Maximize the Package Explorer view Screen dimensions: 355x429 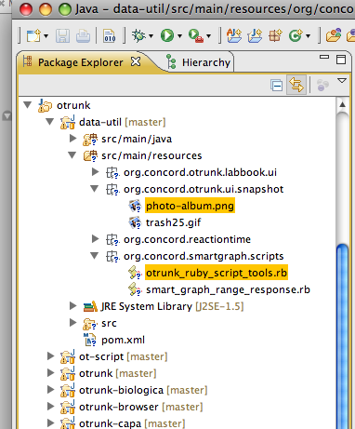coord(341,60)
